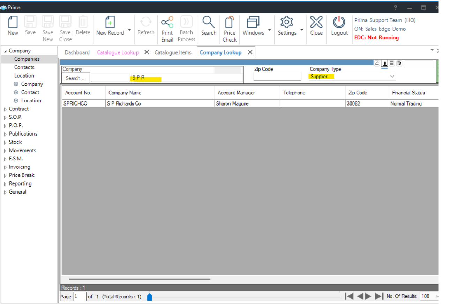Click the New document icon
Viewport: 465px width, 304px height.
[13, 22]
